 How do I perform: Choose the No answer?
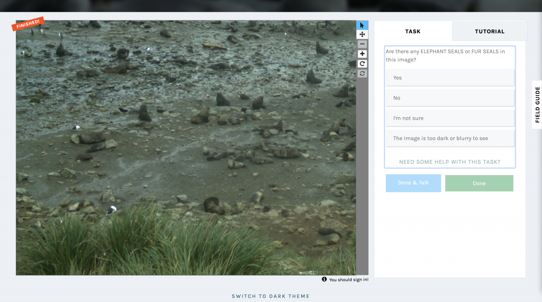[450, 98]
